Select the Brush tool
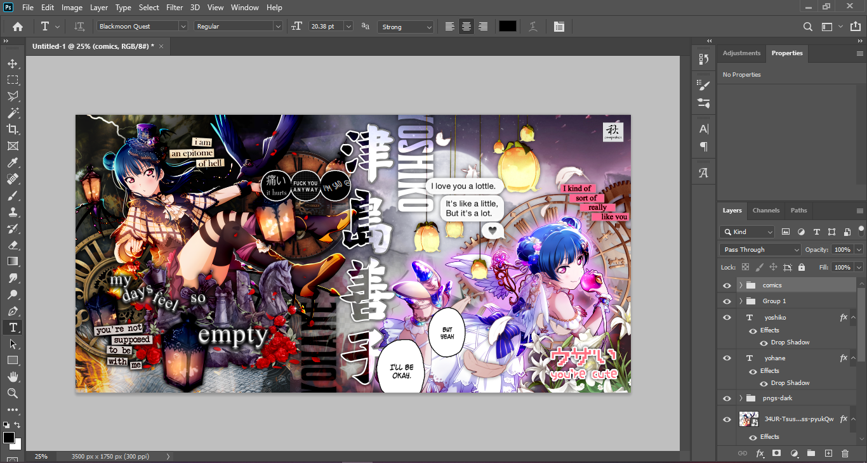 coord(12,195)
